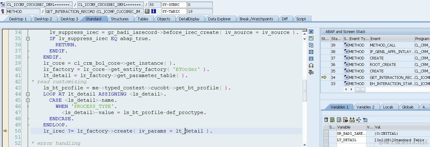Select the GR_BADI_IARE variable row selector
The height and width of the screenshot is (147, 430).
point(326,133)
